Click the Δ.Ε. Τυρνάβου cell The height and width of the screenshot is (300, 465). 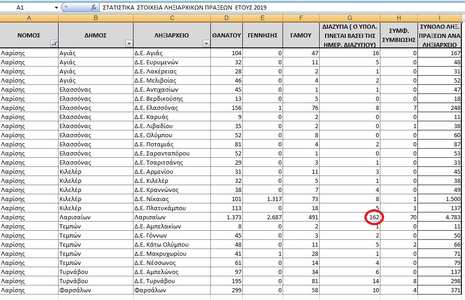(x=172, y=281)
